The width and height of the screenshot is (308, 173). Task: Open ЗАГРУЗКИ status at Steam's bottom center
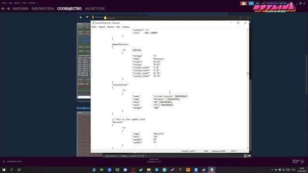point(154,161)
